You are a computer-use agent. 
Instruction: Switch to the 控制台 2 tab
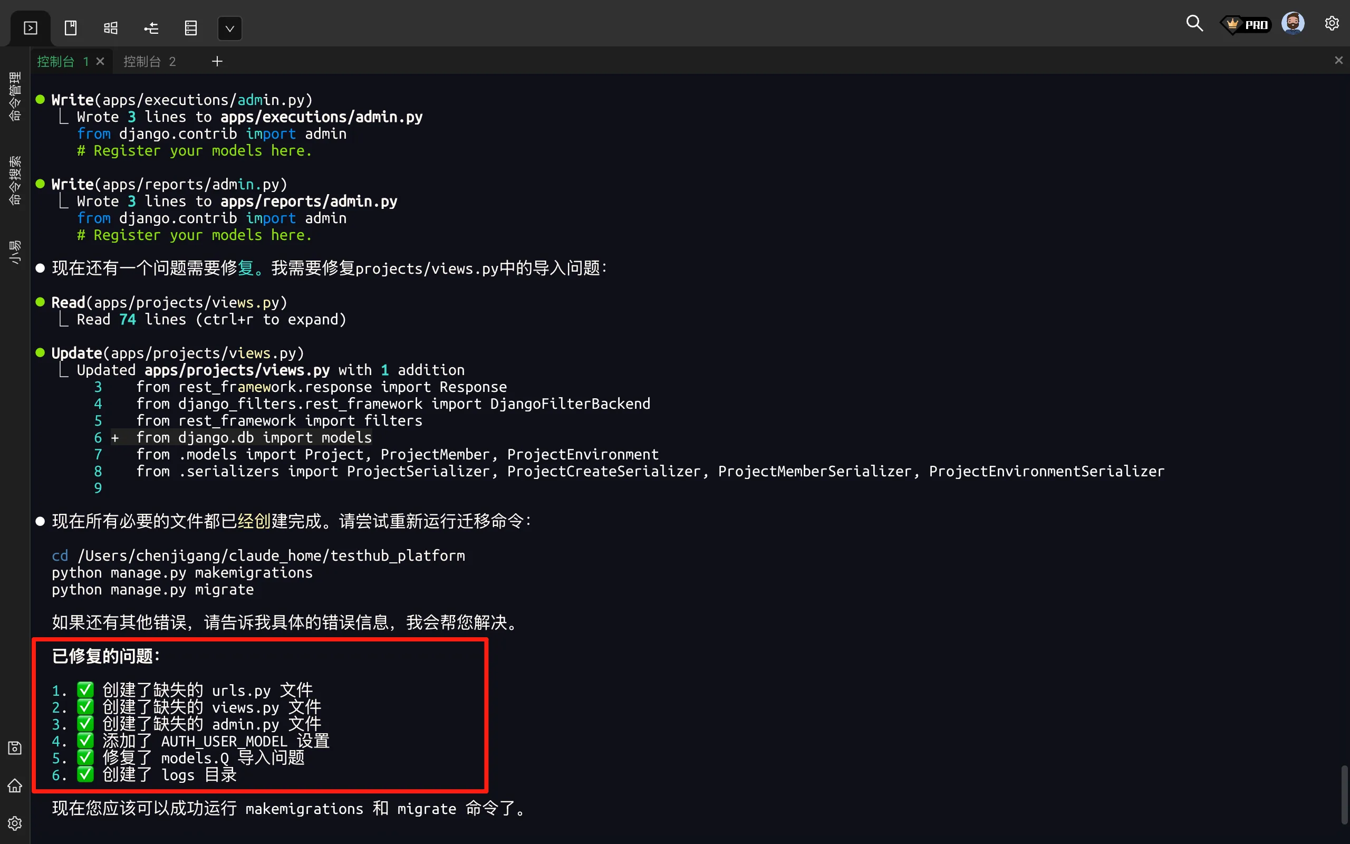pos(150,61)
